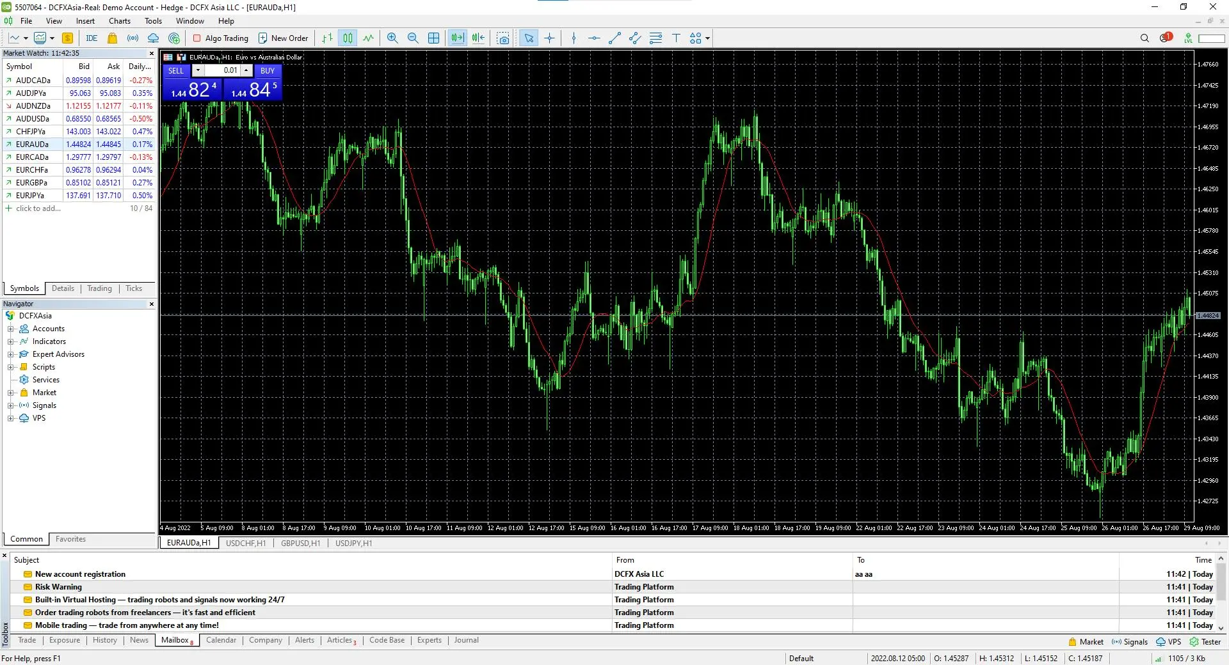The height and width of the screenshot is (665, 1229).
Task: Toggle chart shift icon
Action: (x=478, y=38)
